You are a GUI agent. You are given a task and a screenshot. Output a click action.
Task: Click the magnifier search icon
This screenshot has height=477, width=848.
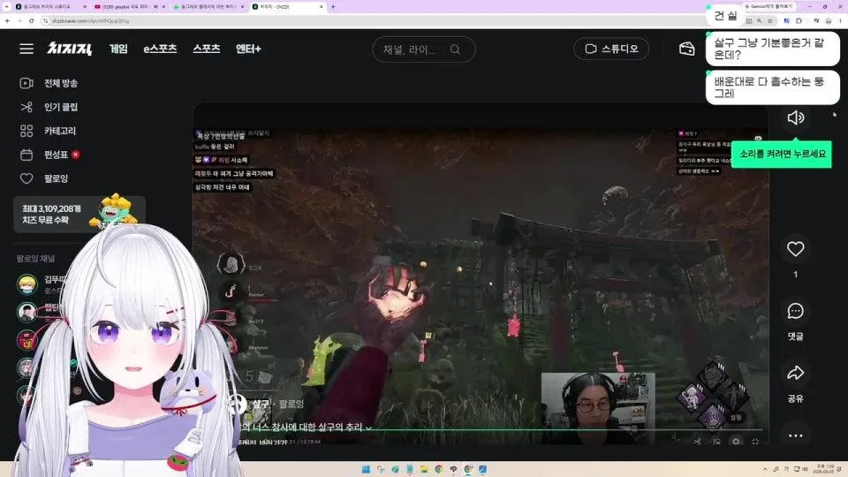456,49
